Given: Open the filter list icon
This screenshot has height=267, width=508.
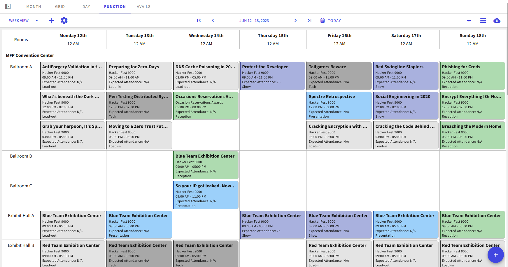Looking at the screenshot, I should click(469, 20).
